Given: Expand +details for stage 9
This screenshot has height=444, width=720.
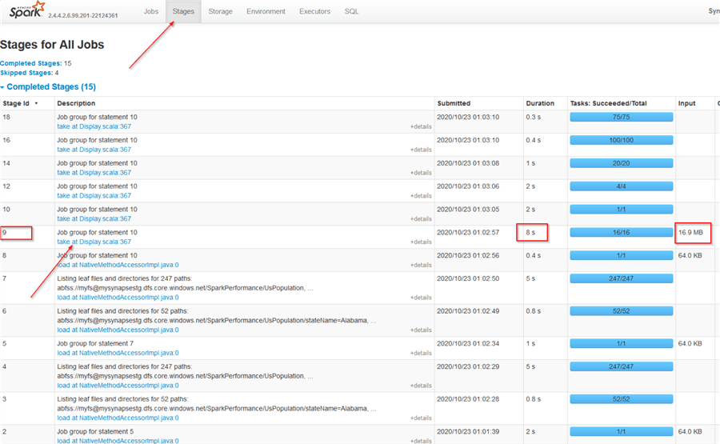Looking at the screenshot, I should tap(421, 242).
